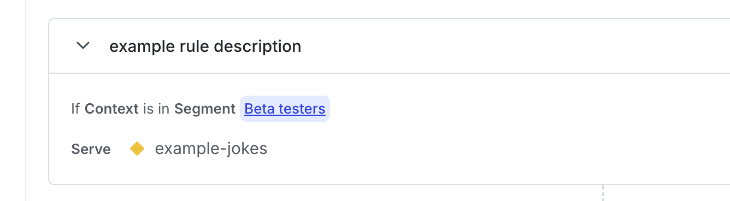Click the example-jokes variation name
The height and width of the screenshot is (201, 730).
211,149
